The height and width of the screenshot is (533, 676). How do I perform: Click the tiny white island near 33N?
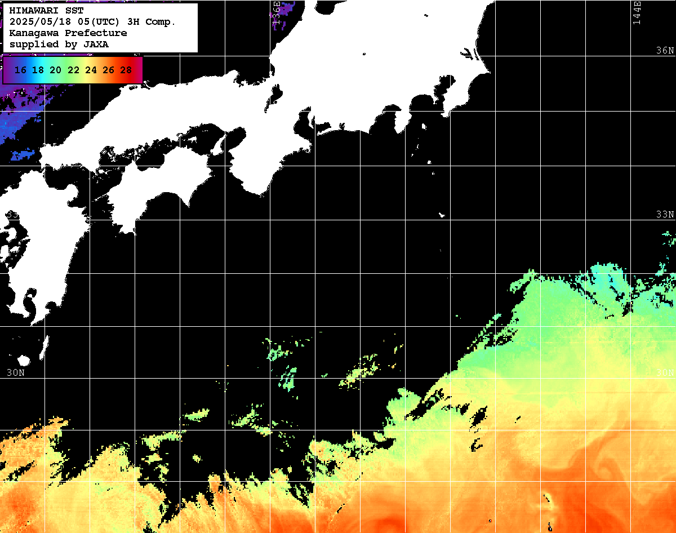click(442, 215)
